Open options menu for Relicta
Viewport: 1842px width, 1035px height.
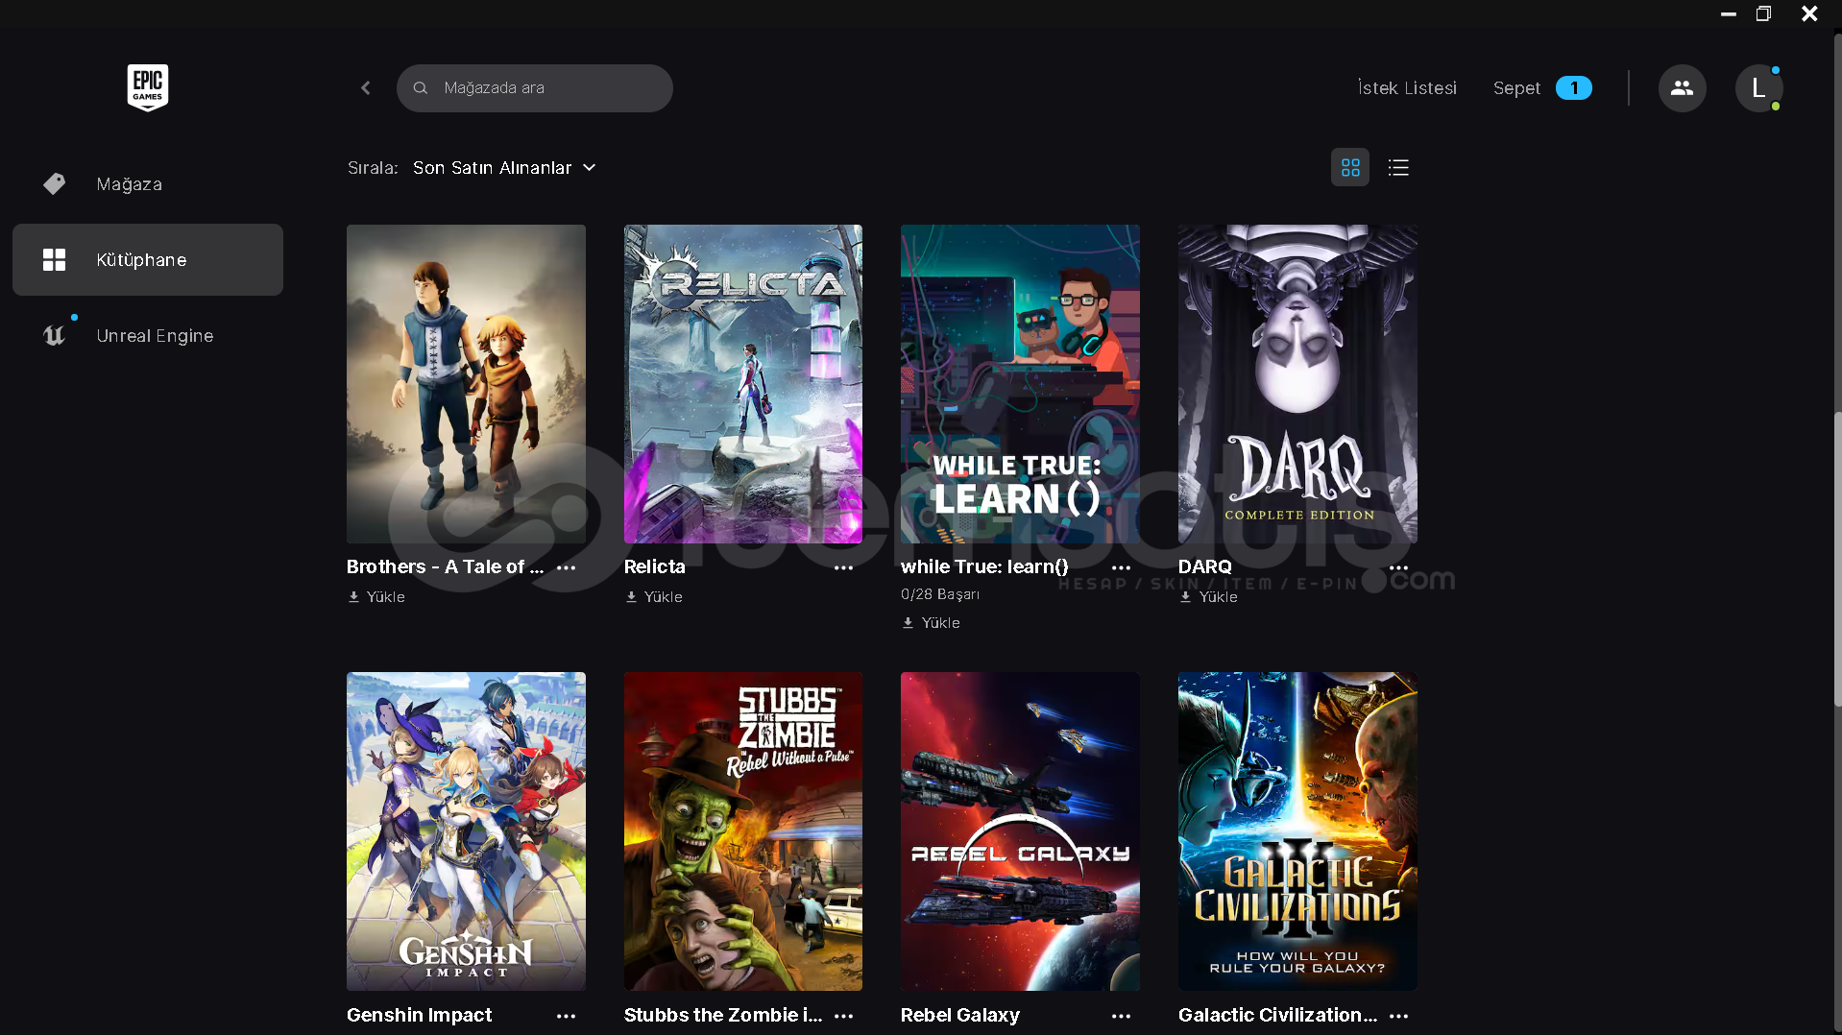844,567
